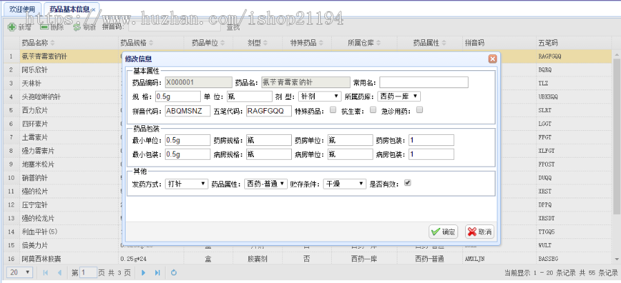The width and height of the screenshot is (621, 283).
Task: Click the 常用名 input field
Action: tap(424, 83)
